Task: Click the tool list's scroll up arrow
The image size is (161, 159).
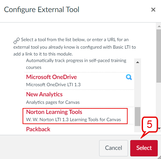Action: pos(137,62)
